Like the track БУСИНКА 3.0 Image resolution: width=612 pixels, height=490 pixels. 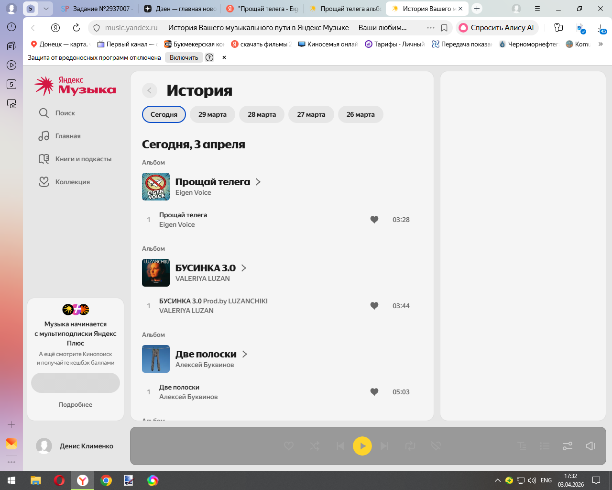pyautogui.click(x=374, y=306)
